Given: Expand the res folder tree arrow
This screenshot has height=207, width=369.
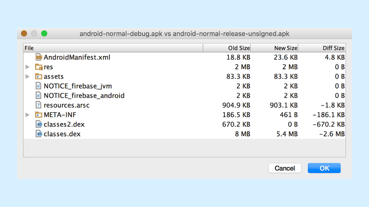Looking at the screenshot, I should pos(27,67).
